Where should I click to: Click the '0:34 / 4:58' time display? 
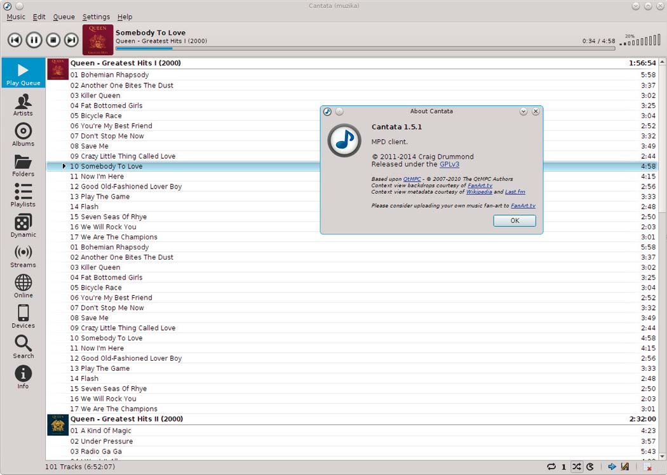tap(598, 41)
